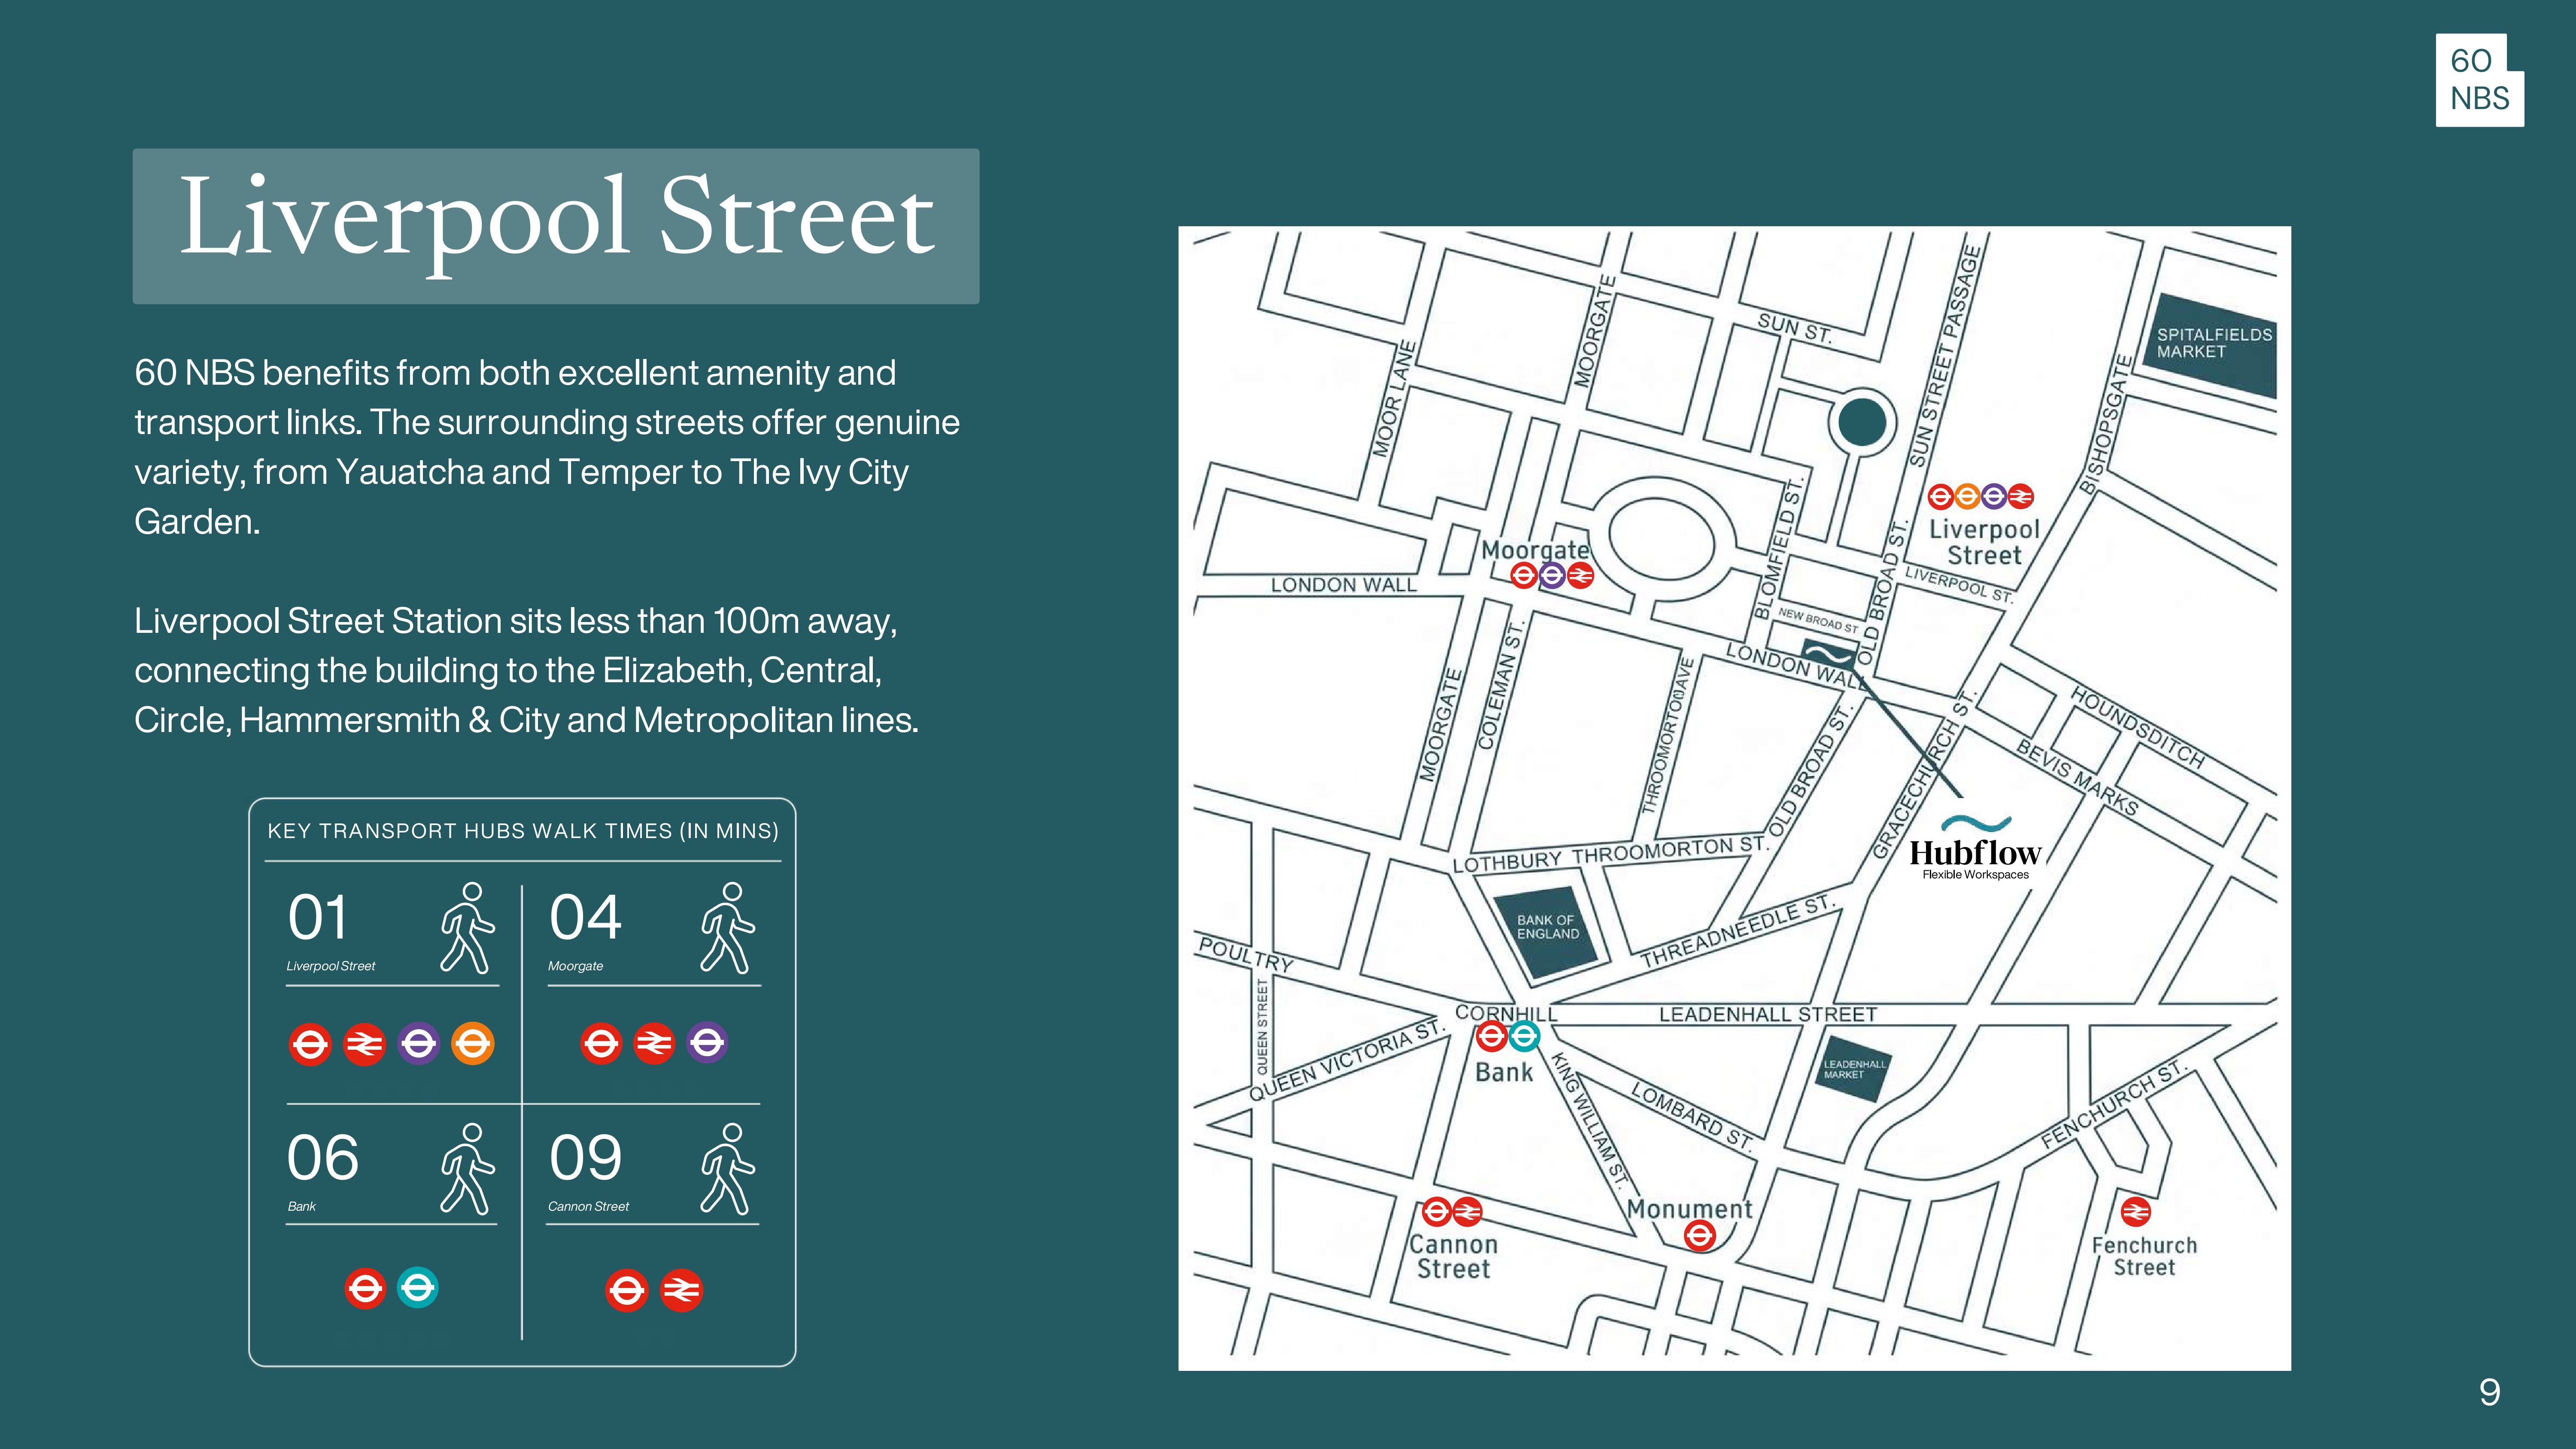This screenshot has width=2576, height=1449.
Task: Click the National Rail icon under Liverpool Street walk time
Action: [364, 1044]
